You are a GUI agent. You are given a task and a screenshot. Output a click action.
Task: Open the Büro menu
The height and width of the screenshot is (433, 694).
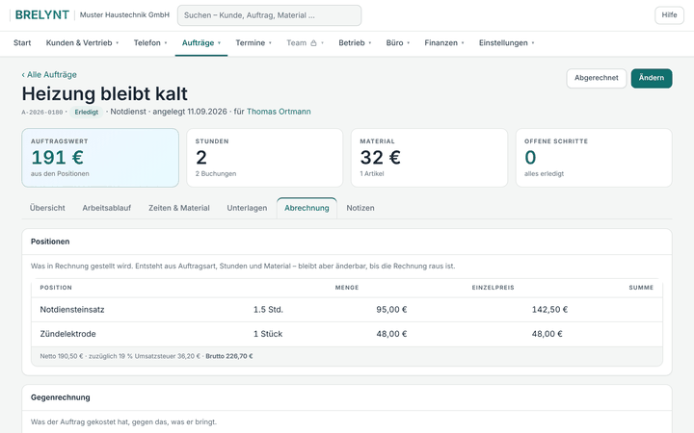pos(397,43)
